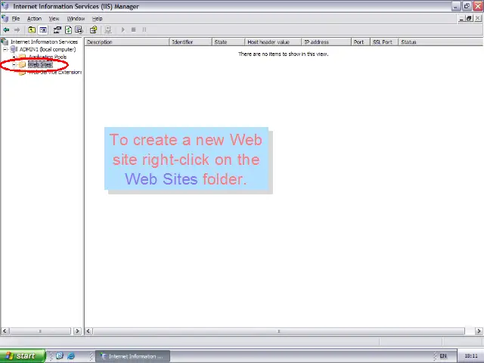This screenshot has width=484, height=363.
Task: Select the Internet Information Services root node
Action: point(44,42)
